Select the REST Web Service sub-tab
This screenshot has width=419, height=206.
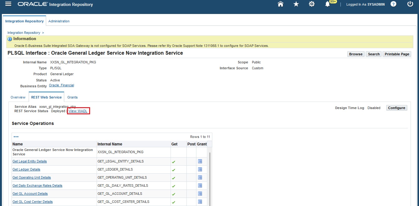pos(46,97)
